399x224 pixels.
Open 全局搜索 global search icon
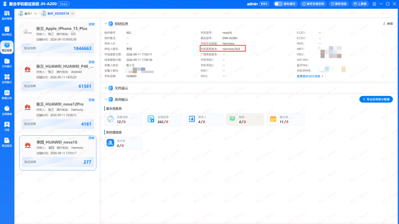tap(7, 111)
